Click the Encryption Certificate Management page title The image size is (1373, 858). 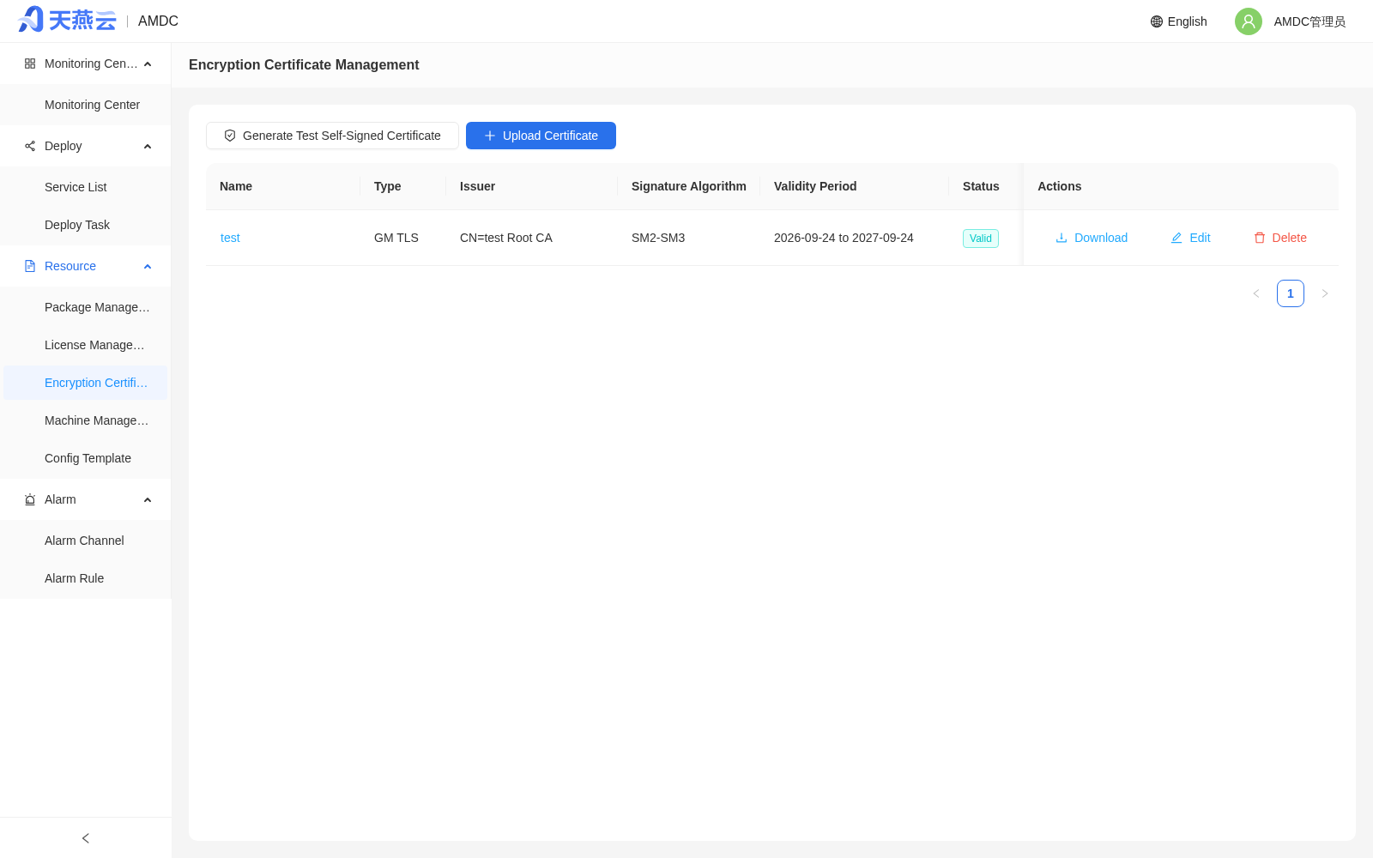pos(304,64)
